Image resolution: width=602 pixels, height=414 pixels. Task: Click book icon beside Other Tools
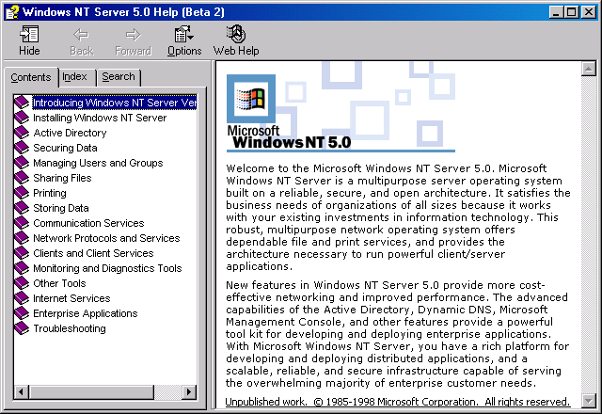(22, 283)
